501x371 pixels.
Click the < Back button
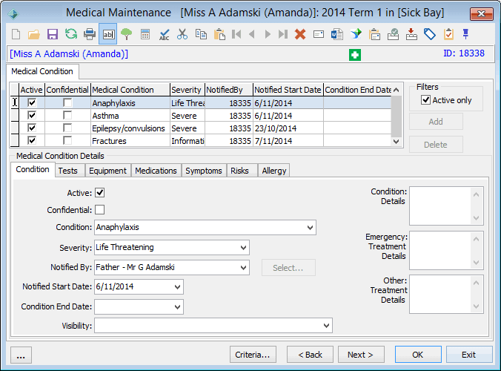click(x=310, y=355)
